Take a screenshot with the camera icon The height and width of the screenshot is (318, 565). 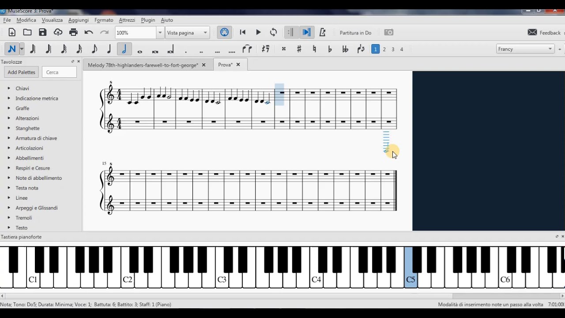pyautogui.click(x=388, y=32)
